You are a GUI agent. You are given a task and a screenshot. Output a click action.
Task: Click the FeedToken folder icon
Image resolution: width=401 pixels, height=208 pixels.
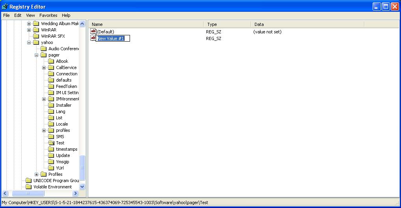(x=51, y=86)
